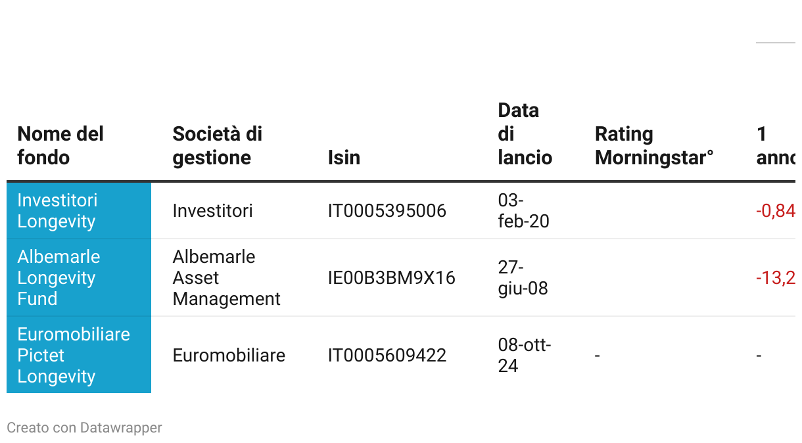Viewport: 802px width, 443px height.
Task: Click the "Rating Morningstar°" column header
Action: point(653,146)
